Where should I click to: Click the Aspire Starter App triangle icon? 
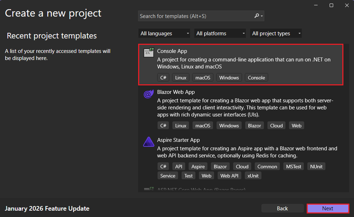pos(148,141)
